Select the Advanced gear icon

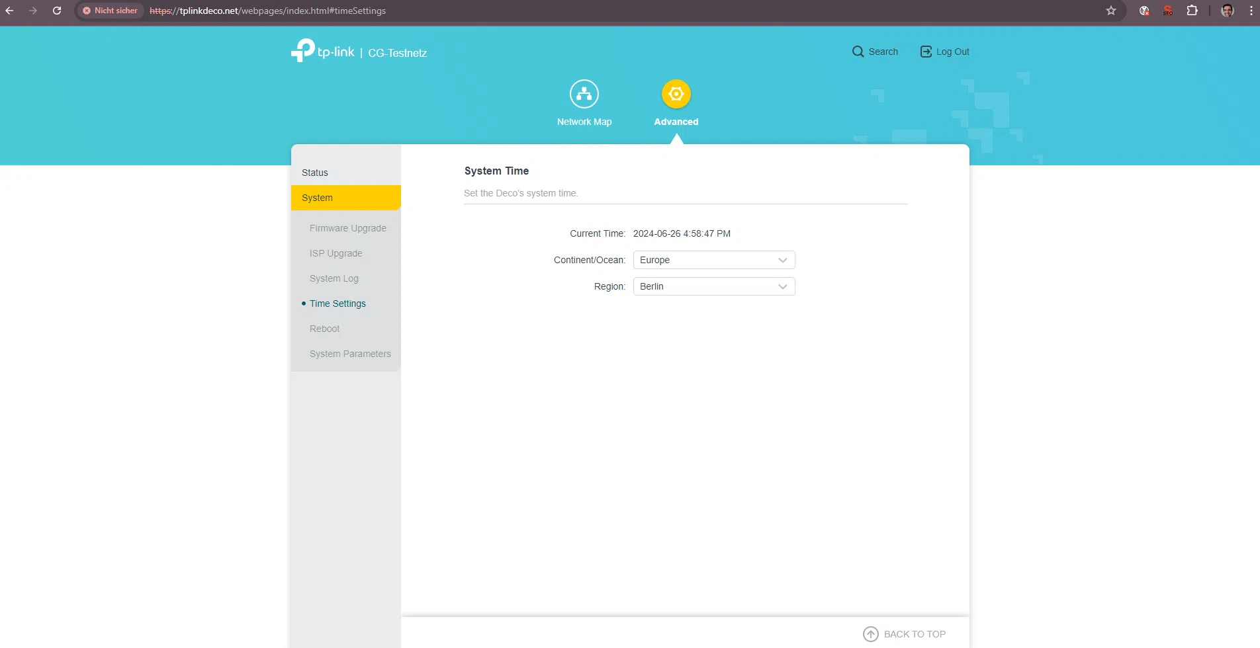pyautogui.click(x=676, y=94)
